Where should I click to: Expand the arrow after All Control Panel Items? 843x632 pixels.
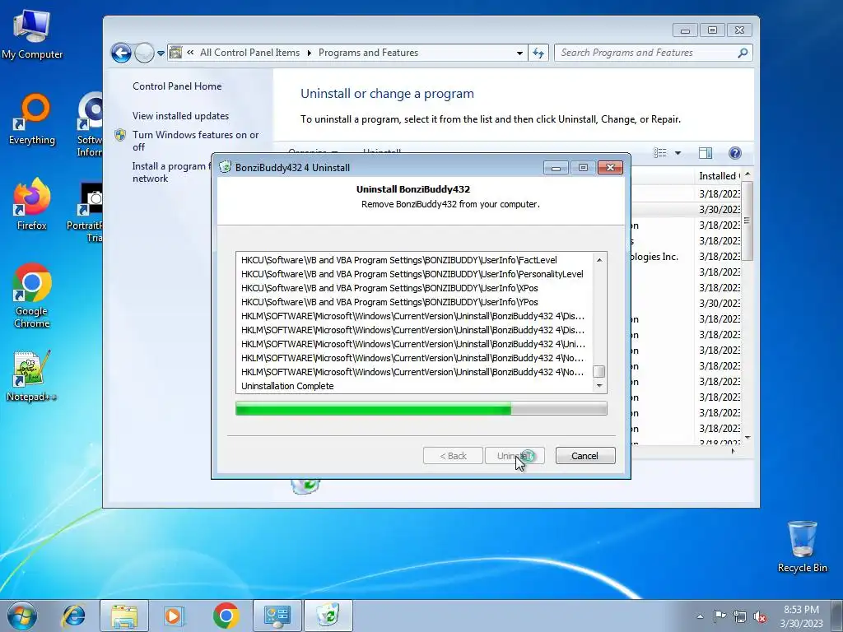tap(310, 53)
